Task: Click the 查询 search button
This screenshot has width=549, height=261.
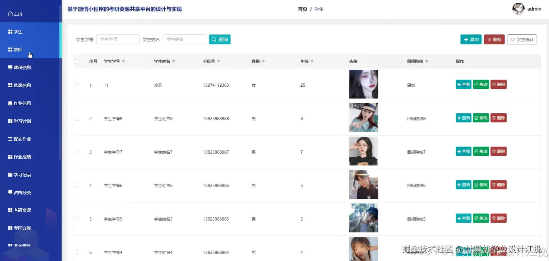Action: click(x=220, y=39)
